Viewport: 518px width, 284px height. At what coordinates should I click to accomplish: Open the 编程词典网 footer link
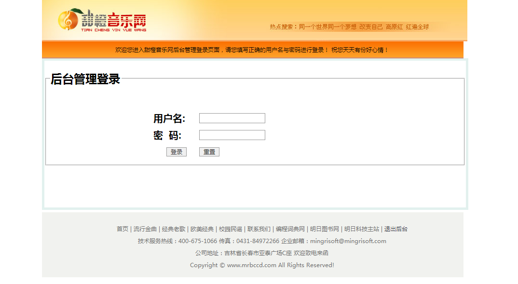(290, 229)
